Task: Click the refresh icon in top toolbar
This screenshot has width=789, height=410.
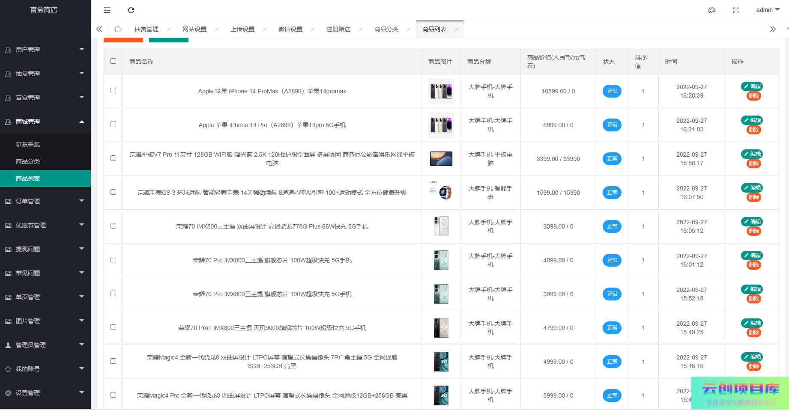Action: pyautogui.click(x=131, y=10)
